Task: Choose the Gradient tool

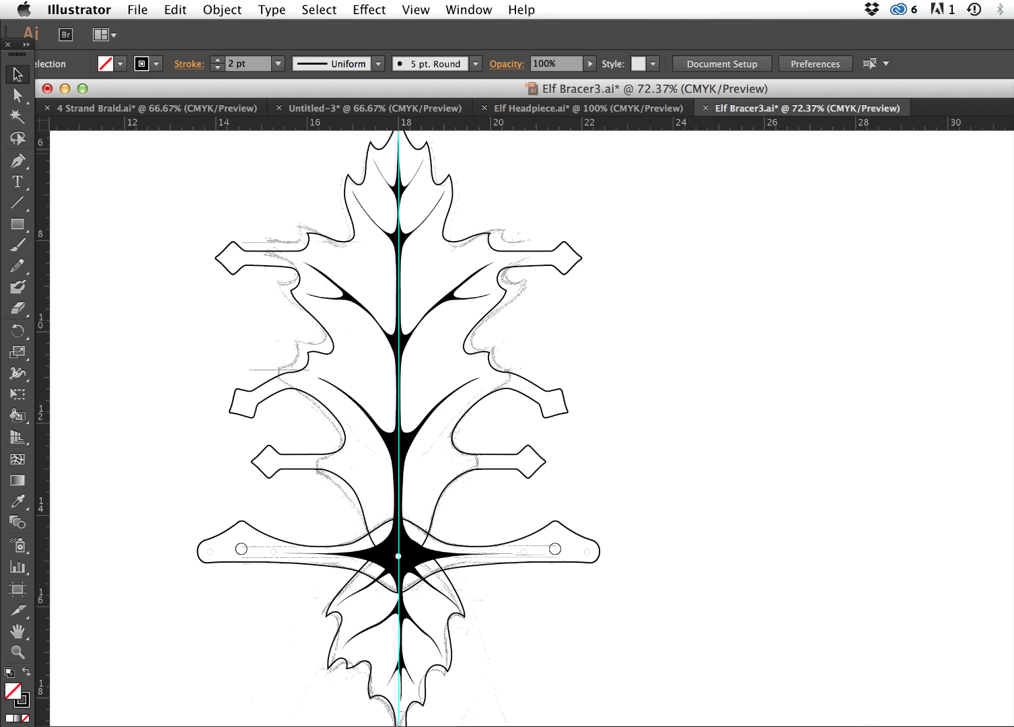Action: point(17,480)
